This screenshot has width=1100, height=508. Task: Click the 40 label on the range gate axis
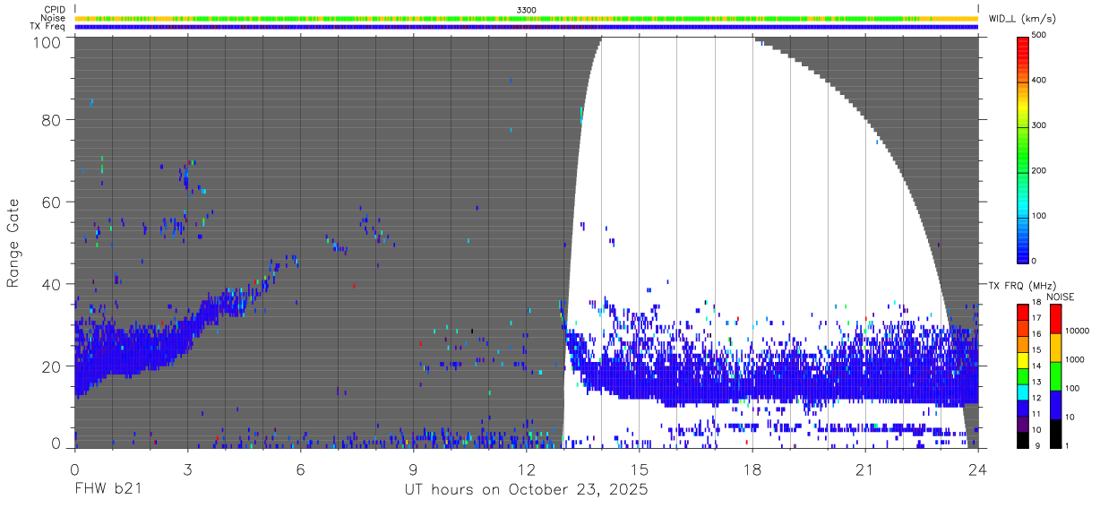click(51, 284)
